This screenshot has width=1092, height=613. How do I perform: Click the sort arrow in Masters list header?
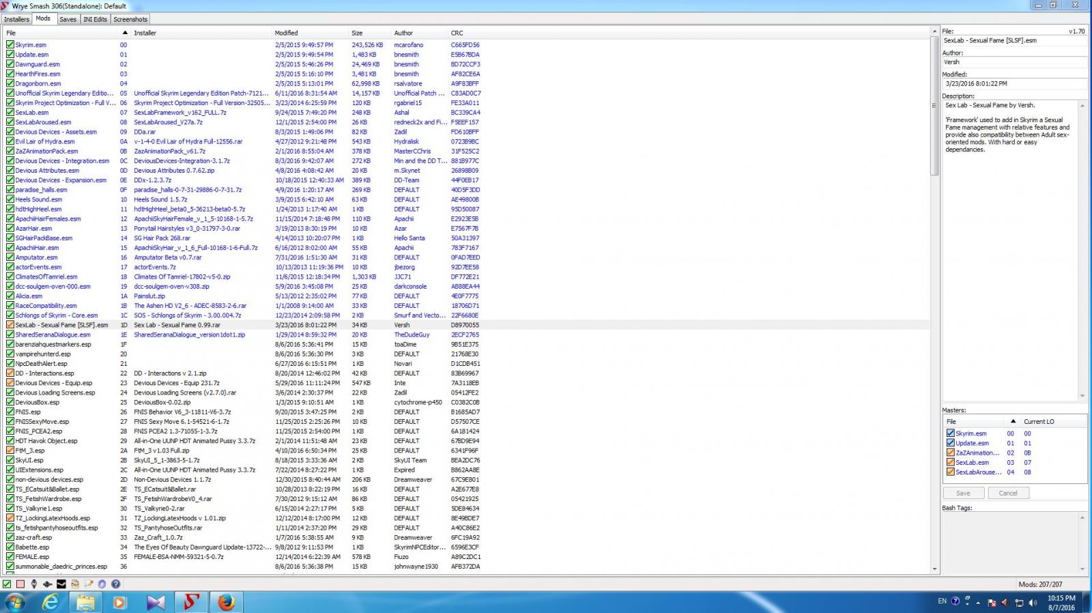(x=1013, y=421)
